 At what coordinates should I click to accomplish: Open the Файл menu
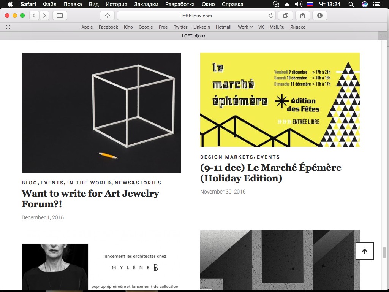click(x=50, y=4)
